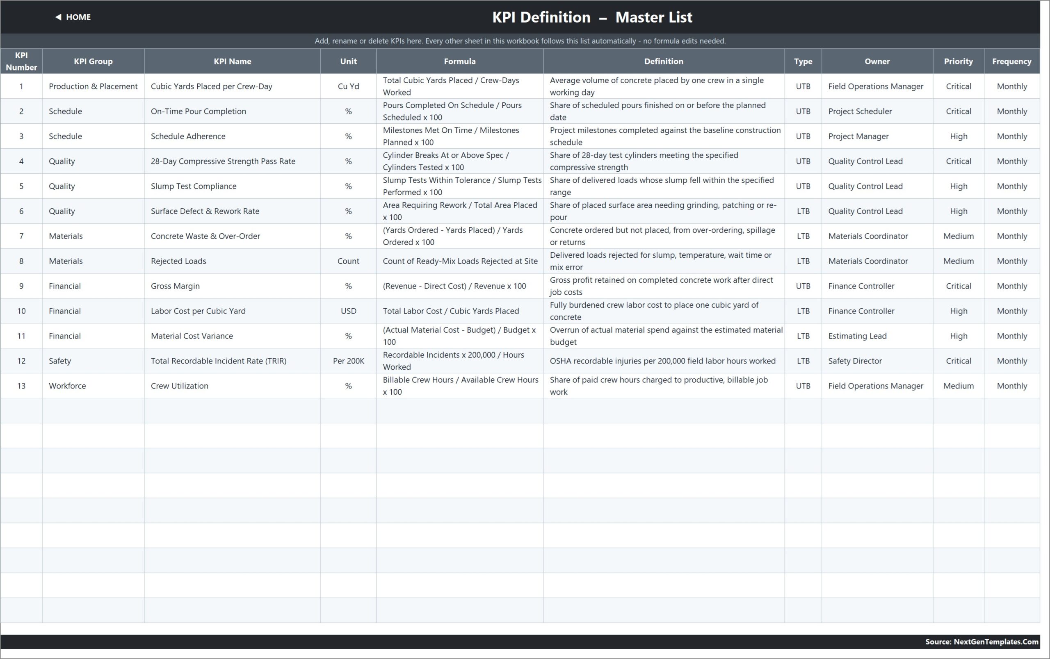Open the 'Source: NextGenTemplates.Com' link
Image resolution: width=1050 pixels, height=659 pixels.
[x=982, y=641]
